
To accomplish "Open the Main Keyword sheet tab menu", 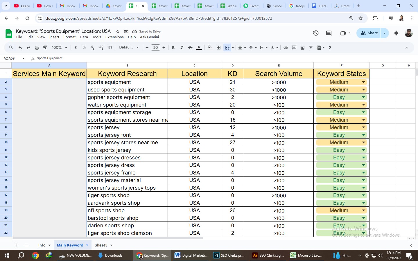I will pos(87,245).
